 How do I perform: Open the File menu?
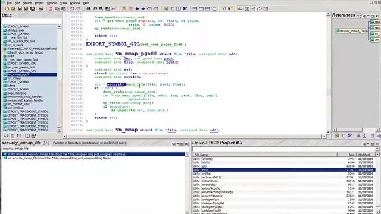coord(9,3)
